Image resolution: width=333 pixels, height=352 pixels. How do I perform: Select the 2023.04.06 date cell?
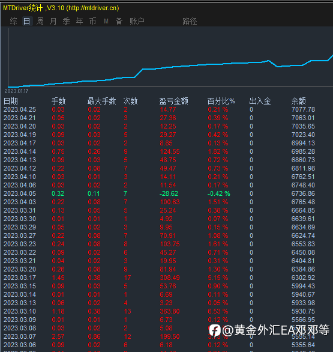tap(20, 185)
